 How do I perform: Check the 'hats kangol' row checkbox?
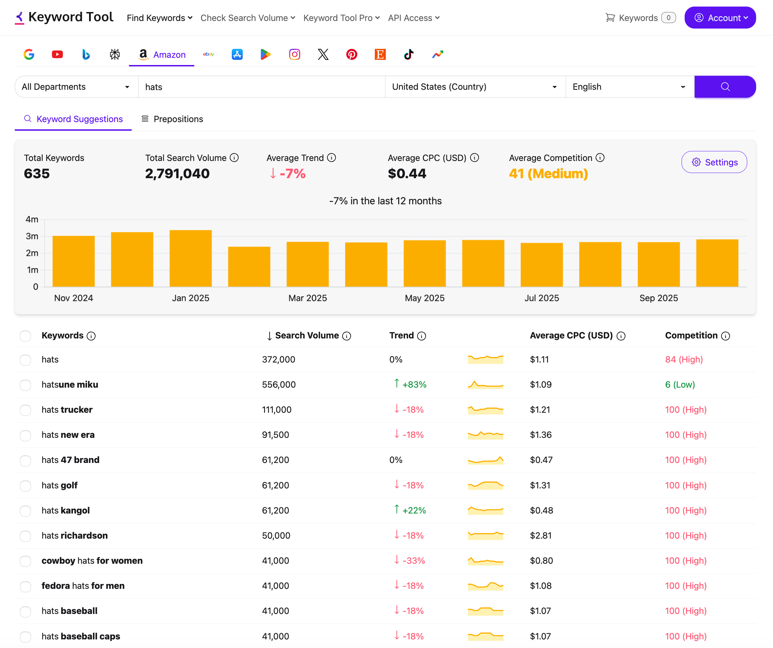click(x=25, y=511)
